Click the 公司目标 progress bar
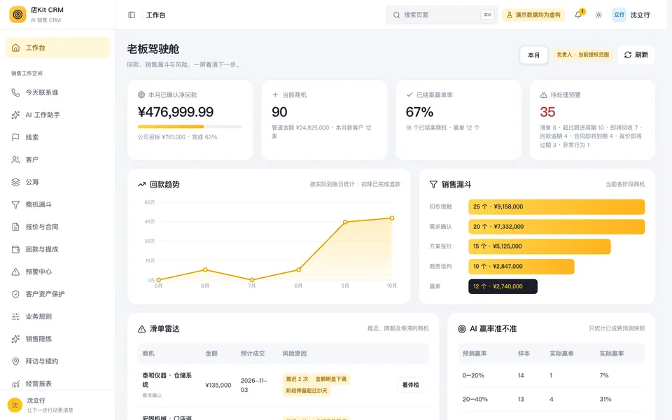The image size is (672, 420). click(190, 127)
